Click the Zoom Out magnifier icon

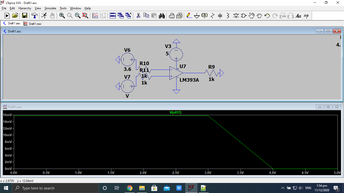(x=78, y=16)
